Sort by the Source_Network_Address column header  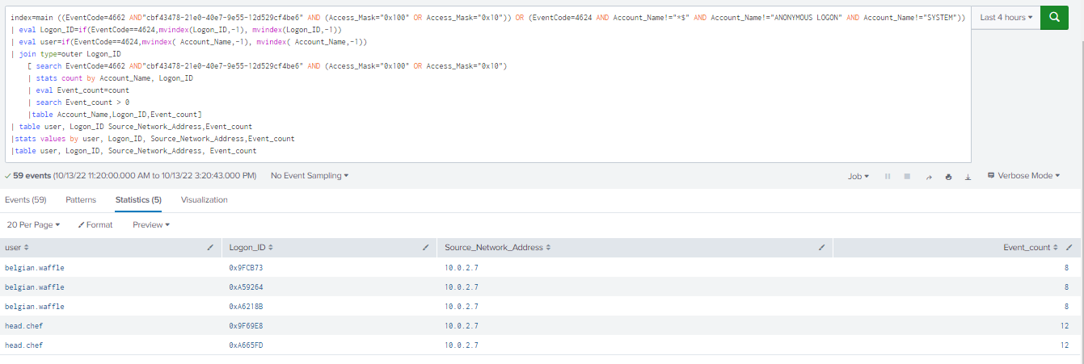498,248
